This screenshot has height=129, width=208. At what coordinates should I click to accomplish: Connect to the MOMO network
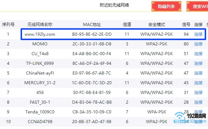(198, 44)
